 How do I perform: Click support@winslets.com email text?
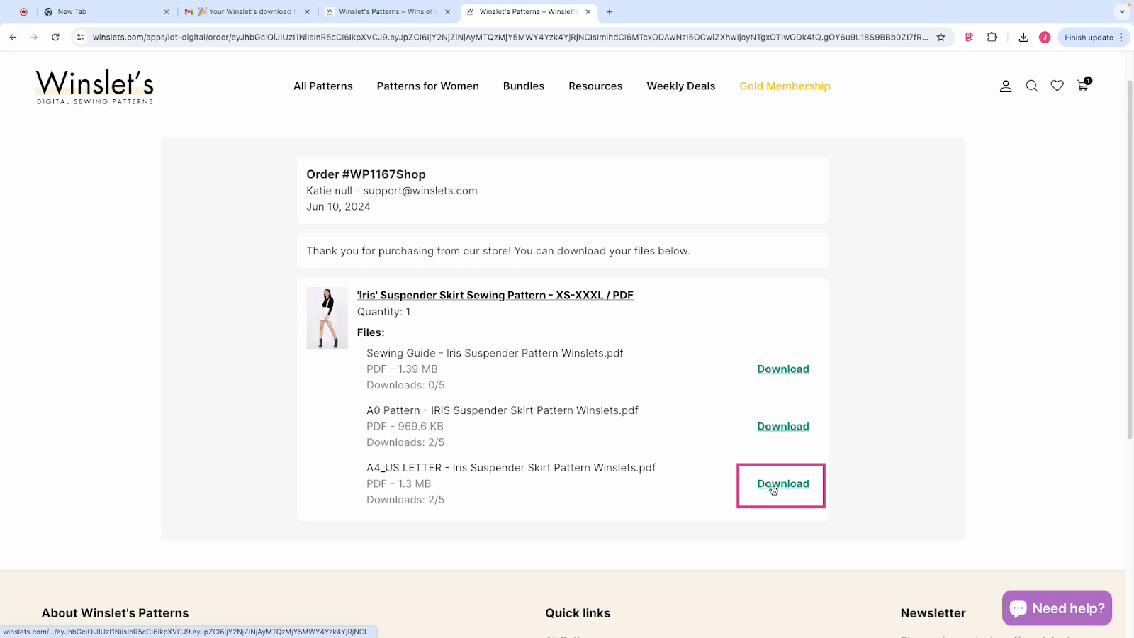(x=420, y=191)
